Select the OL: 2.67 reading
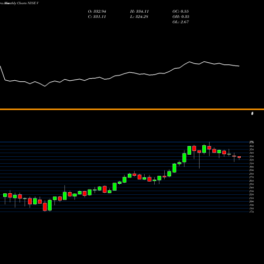The height and width of the screenshot is (264, 264). click(x=181, y=22)
